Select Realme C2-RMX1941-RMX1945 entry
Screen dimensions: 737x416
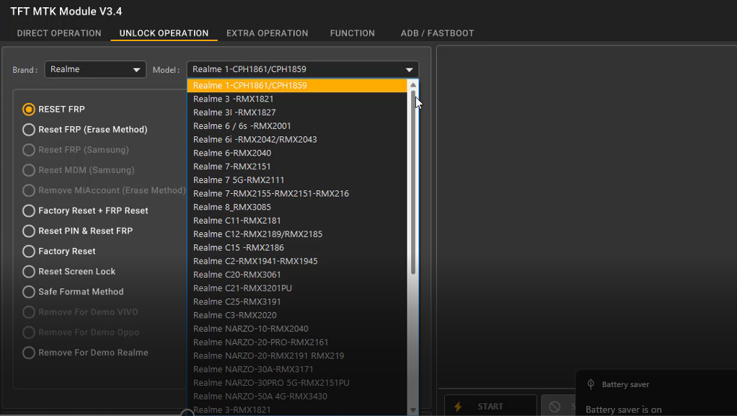point(297,261)
